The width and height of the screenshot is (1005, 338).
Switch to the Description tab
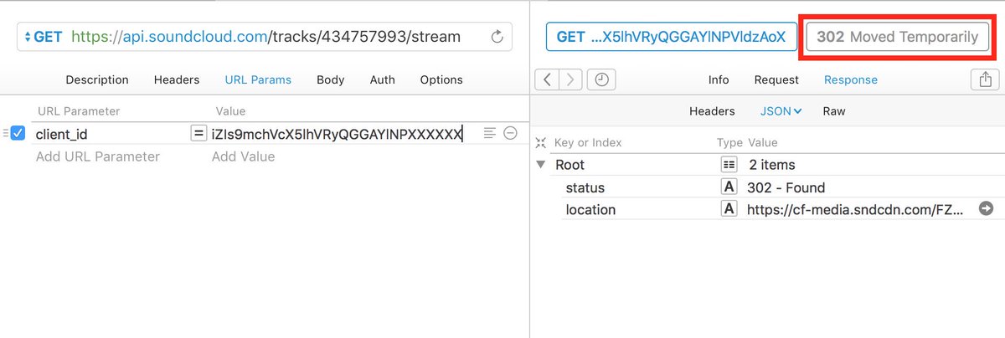coord(97,80)
